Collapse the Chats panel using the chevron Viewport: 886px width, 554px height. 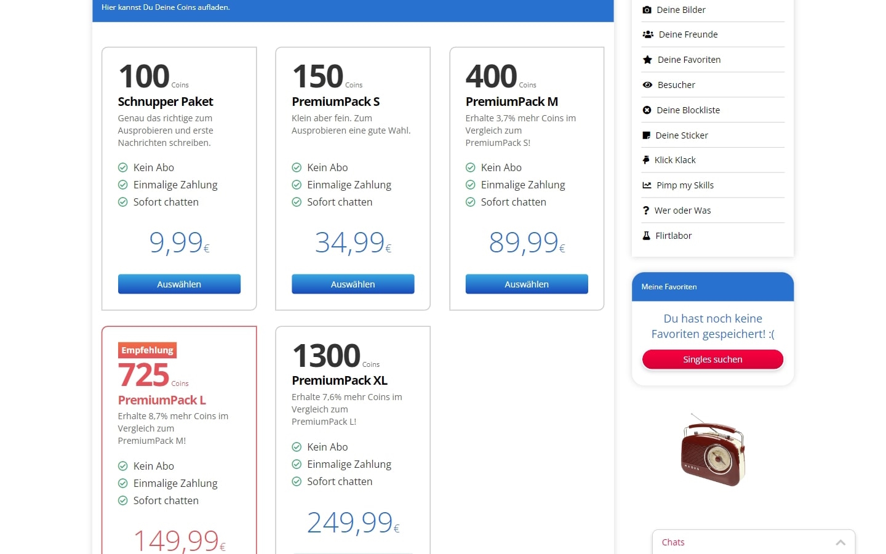[840, 542]
